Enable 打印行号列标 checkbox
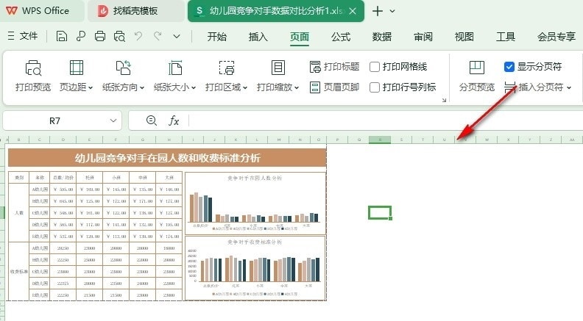This screenshot has width=583, height=321. click(x=375, y=87)
